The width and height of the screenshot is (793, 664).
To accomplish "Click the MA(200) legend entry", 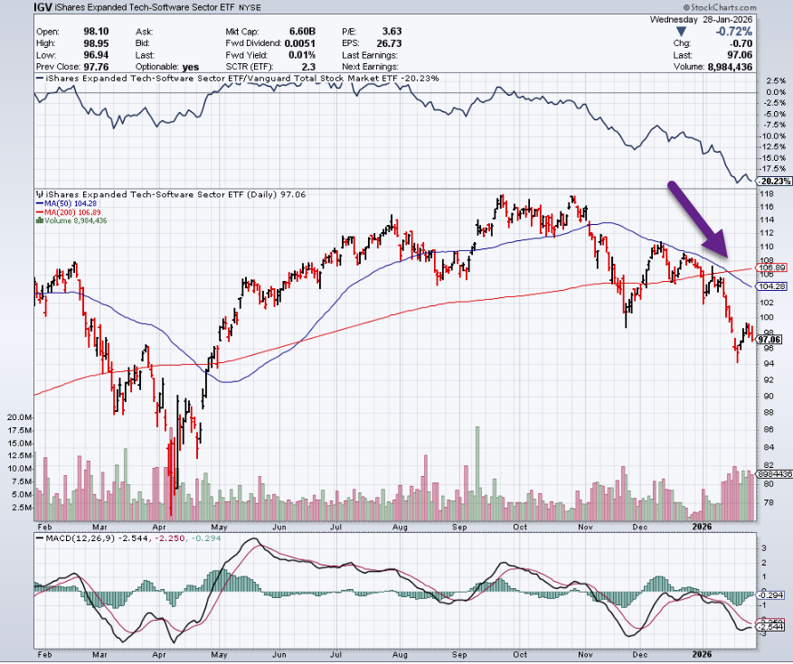I will [x=69, y=211].
